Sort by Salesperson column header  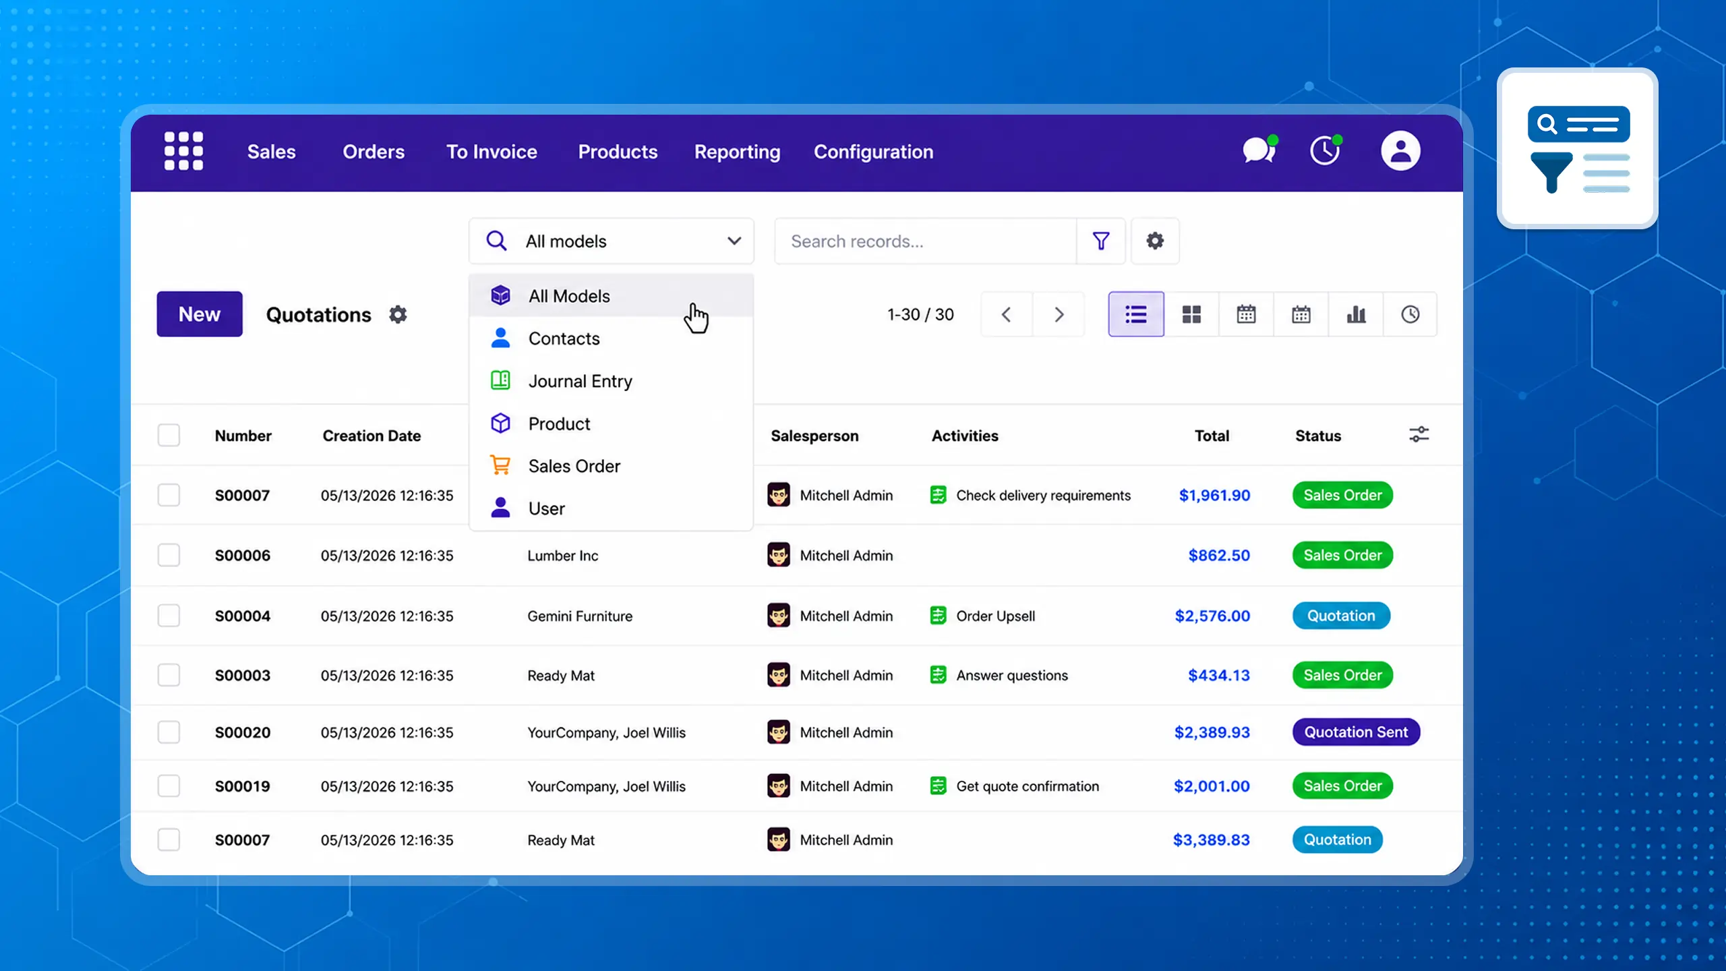(x=814, y=436)
